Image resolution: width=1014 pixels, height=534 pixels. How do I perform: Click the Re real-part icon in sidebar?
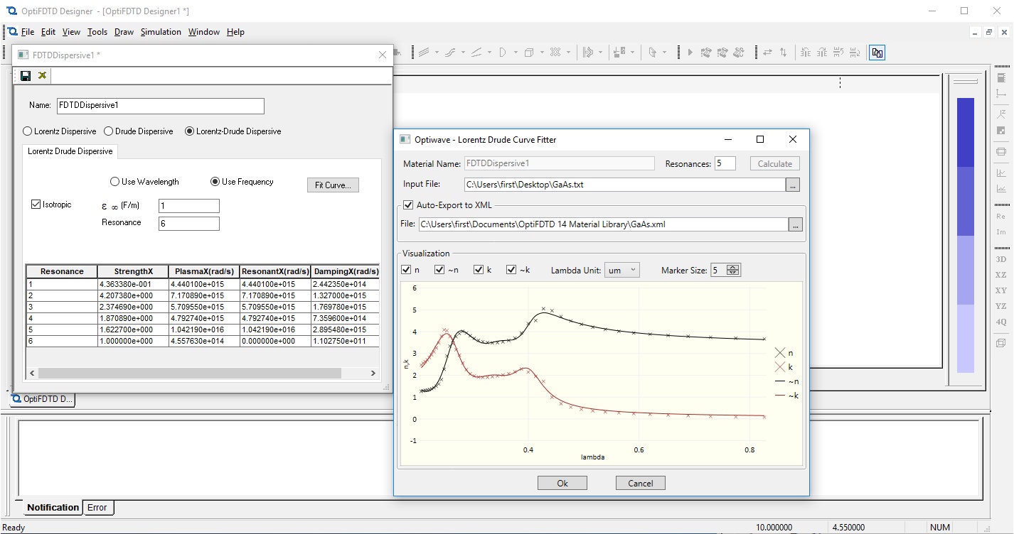(1000, 216)
